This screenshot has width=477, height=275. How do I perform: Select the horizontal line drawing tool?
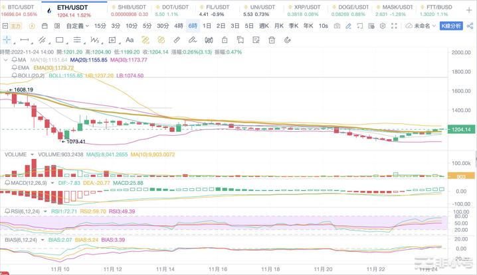click(x=24, y=40)
